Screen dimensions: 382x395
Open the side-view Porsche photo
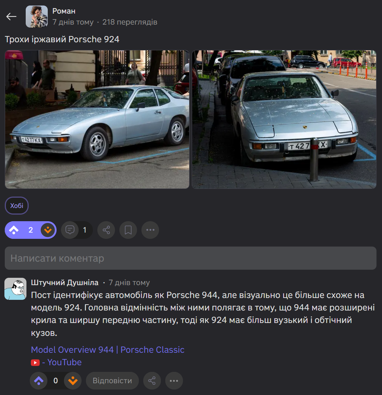(97, 119)
